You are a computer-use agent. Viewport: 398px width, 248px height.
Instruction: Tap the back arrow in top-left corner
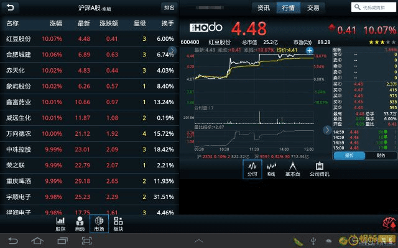(11, 7)
